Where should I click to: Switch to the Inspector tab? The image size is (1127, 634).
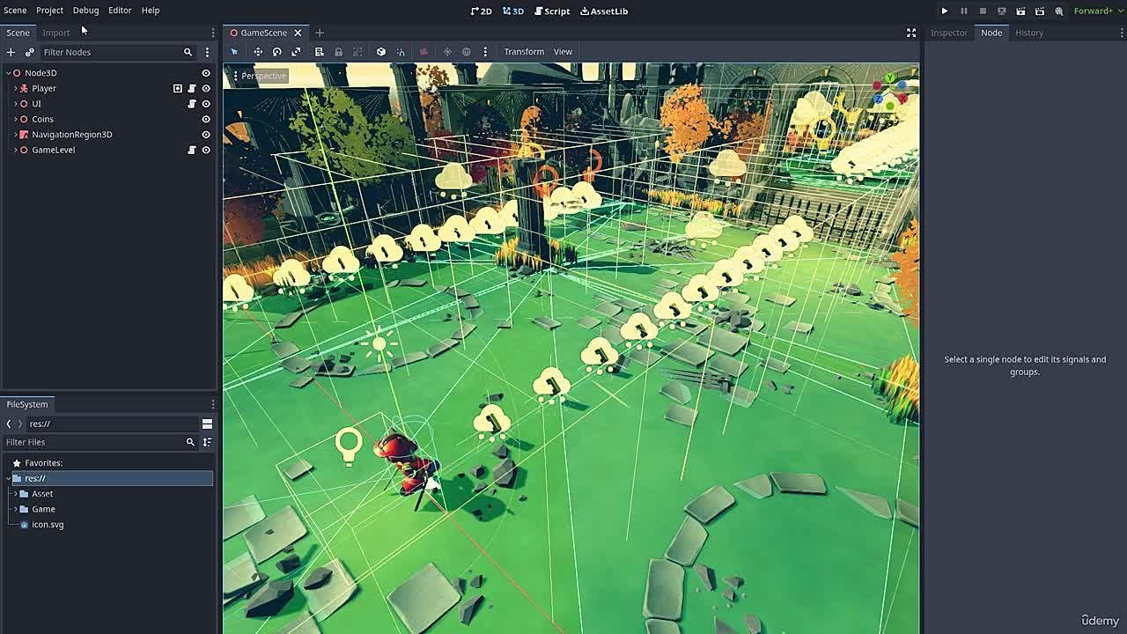coord(949,33)
